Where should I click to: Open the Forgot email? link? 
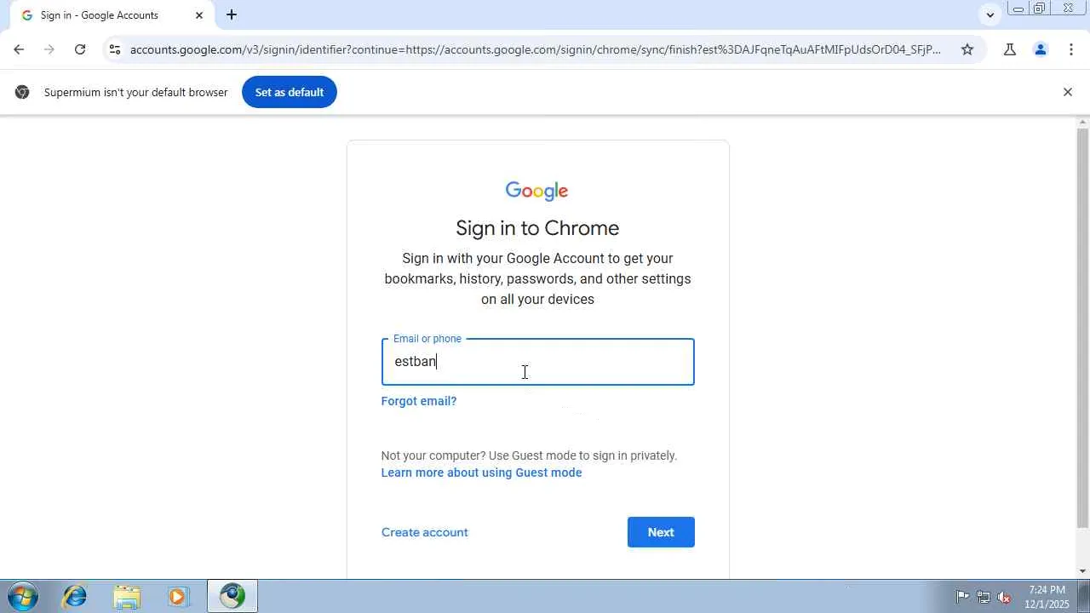point(419,401)
